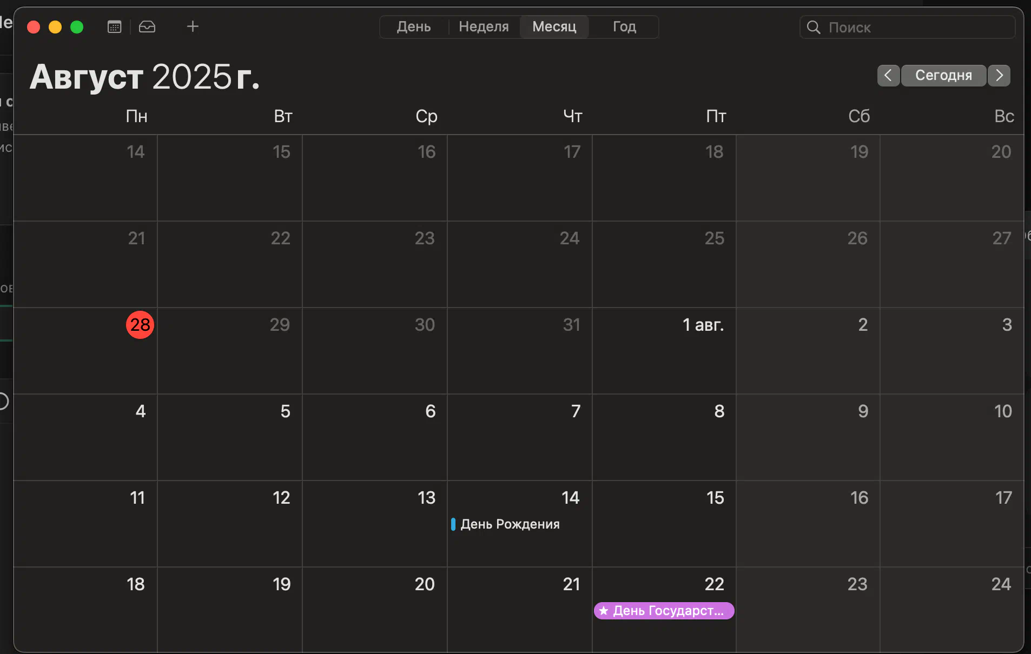Maximize the Calendar window green button
The width and height of the screenshot is (1031, 654).
click(77, 27)
